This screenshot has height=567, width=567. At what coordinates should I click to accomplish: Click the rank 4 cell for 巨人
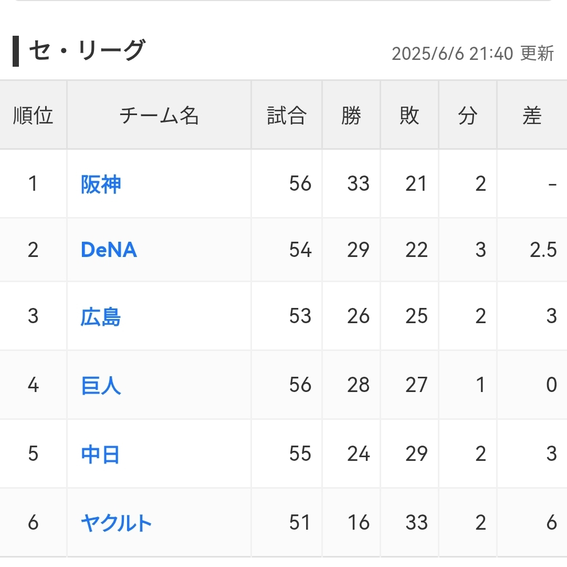point(33,385)
